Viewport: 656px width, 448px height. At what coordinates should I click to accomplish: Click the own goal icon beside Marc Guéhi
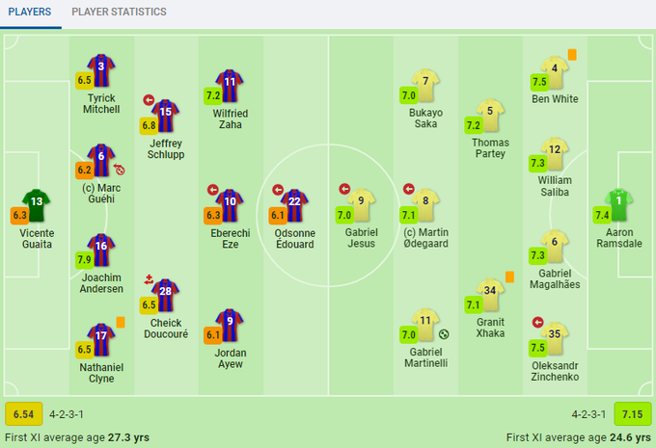(120, 170)
